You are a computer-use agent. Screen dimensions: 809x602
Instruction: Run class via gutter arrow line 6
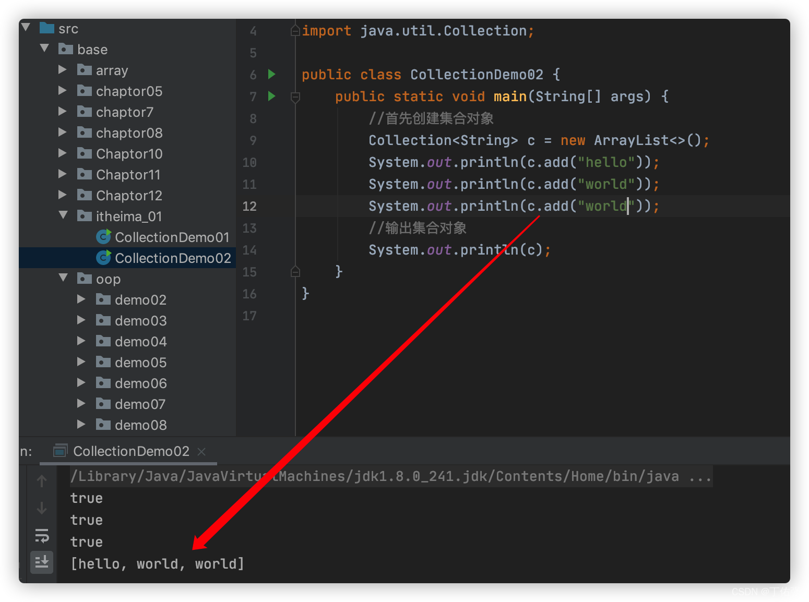tap(271, 74)
